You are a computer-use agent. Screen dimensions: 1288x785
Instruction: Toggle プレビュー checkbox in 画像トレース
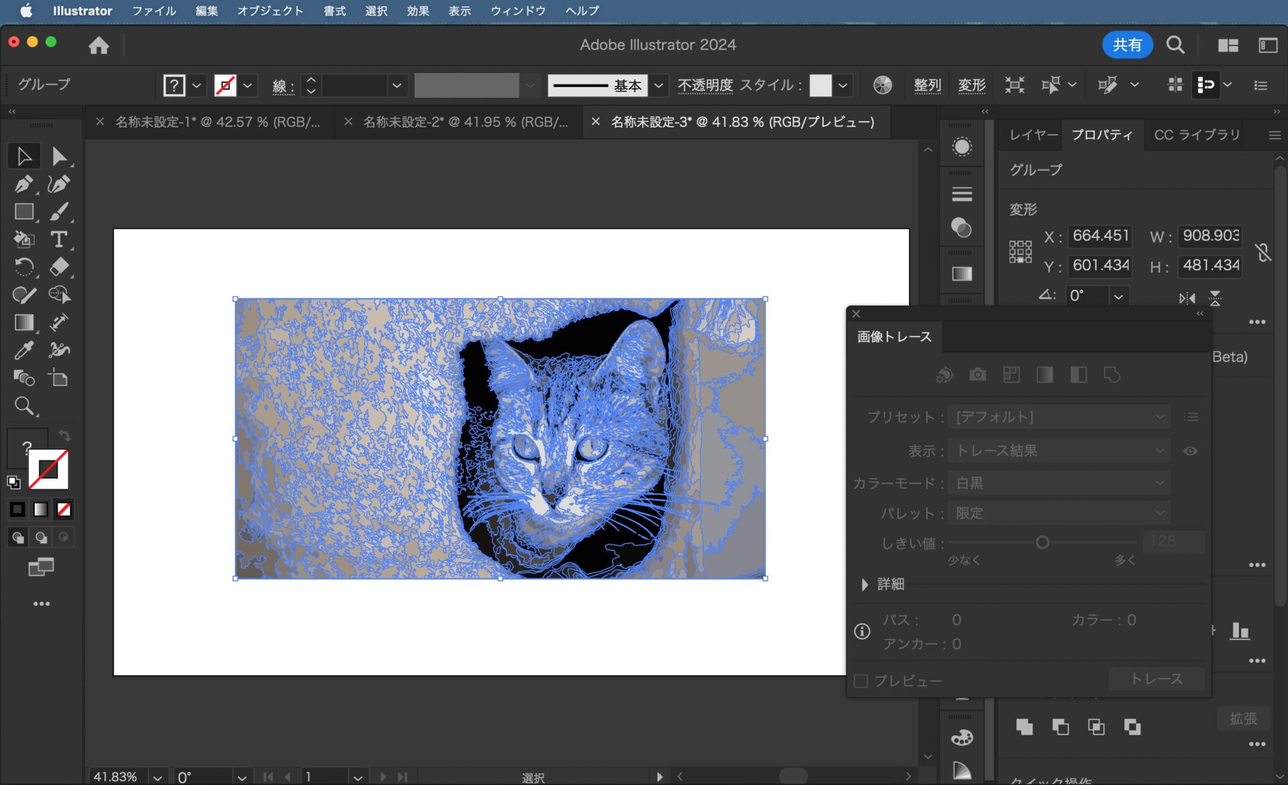click(861, 680)
